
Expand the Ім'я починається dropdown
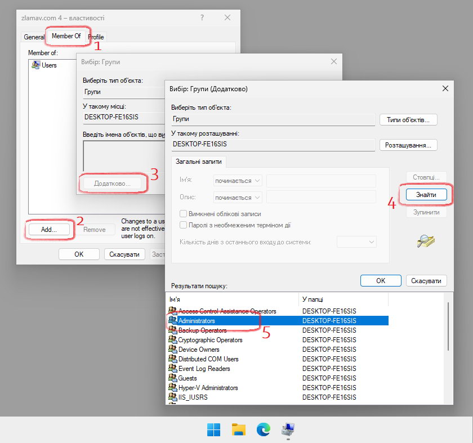coord(238,181)
